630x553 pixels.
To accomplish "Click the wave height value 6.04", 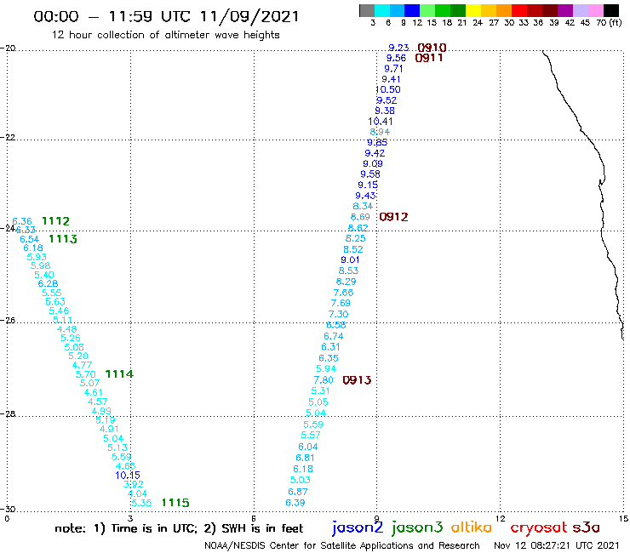I will click(308, 447).
